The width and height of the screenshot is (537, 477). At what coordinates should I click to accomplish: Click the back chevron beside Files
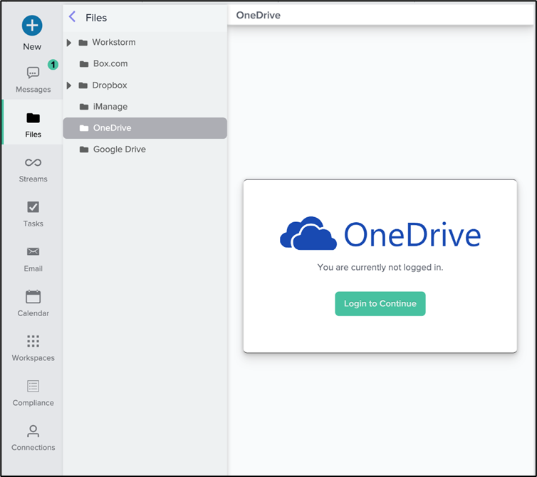72,16
